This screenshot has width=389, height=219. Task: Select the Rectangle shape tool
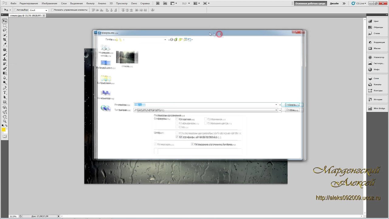tap(5, 102)
